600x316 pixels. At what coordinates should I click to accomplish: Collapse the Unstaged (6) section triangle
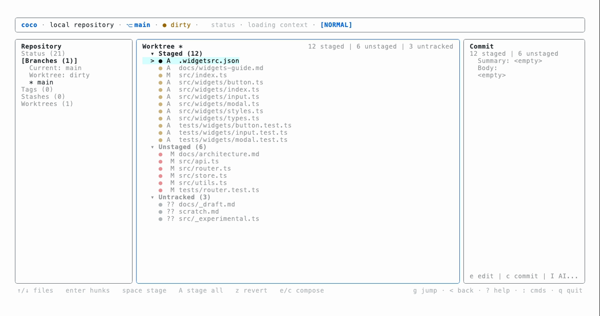[153, 147]
